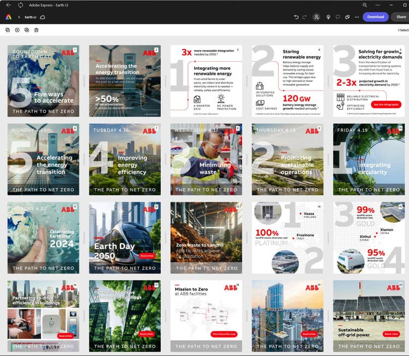Open the title bar ellipsis menu
409x356 pixels.
click(378, 5)
